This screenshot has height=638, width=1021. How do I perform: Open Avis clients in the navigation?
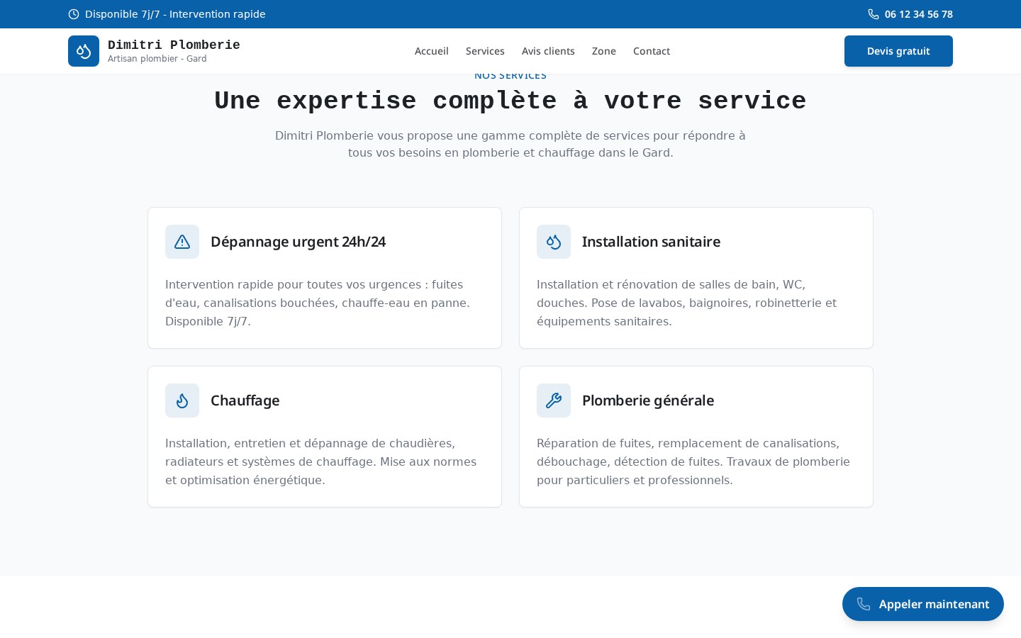548,51
